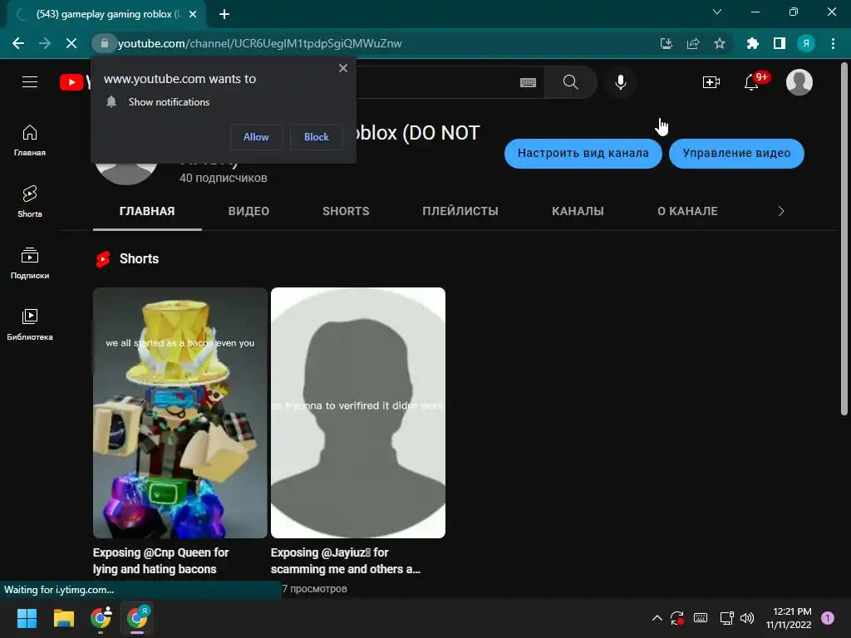Click the Shorts section heading
This screenshot has width=851, height=638.
click(x=139, y=259)
